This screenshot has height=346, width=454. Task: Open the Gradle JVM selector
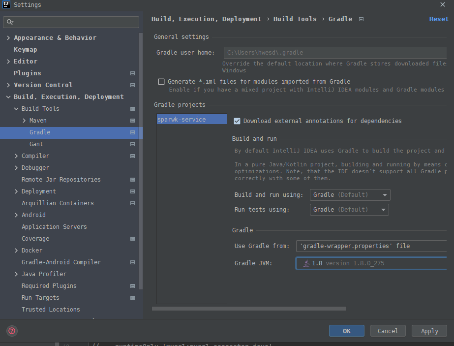pos(371,263)
